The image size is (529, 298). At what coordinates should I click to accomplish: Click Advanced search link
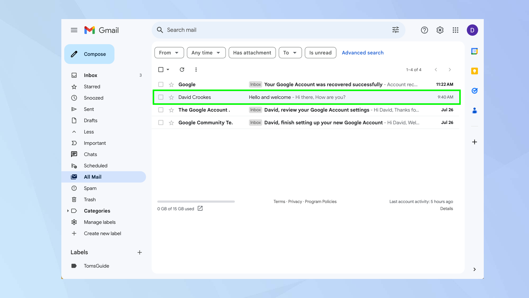[x=363, y=53]
